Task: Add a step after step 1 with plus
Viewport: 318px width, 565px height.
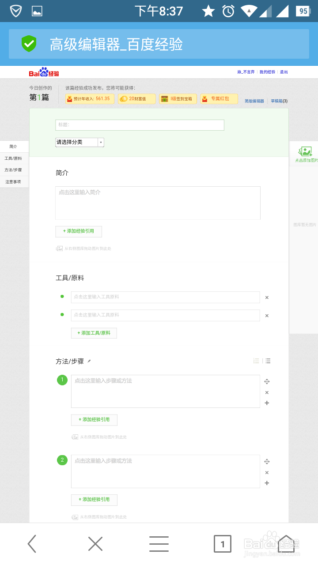Action: [x=267, y=403]
